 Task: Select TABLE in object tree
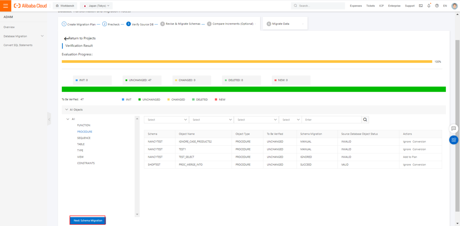click(81, 144)
